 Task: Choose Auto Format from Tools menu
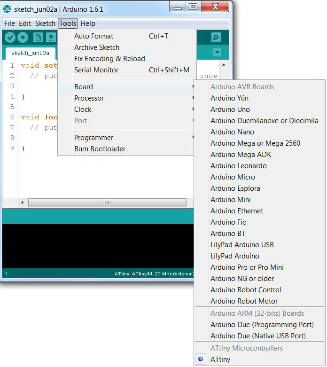[126, 36]
